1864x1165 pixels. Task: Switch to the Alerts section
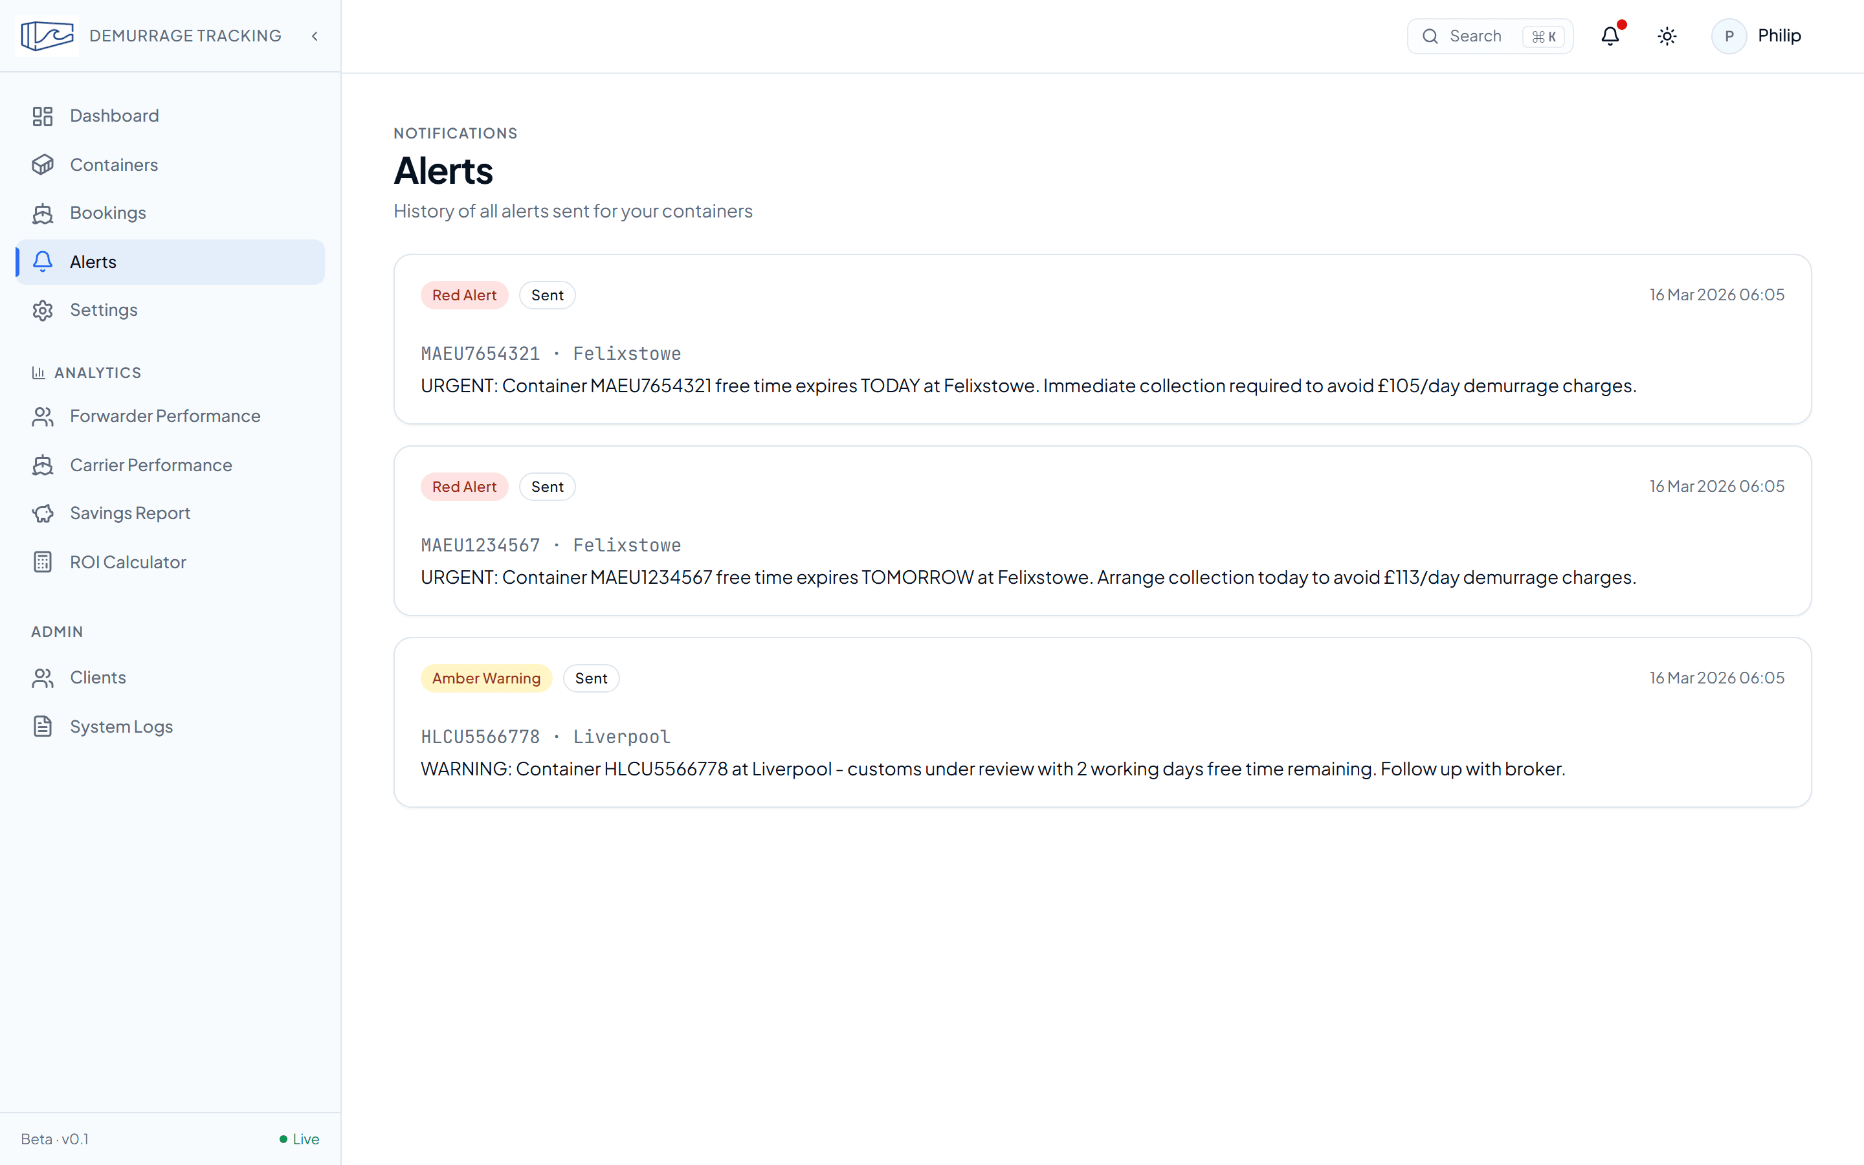click(93, 261)
